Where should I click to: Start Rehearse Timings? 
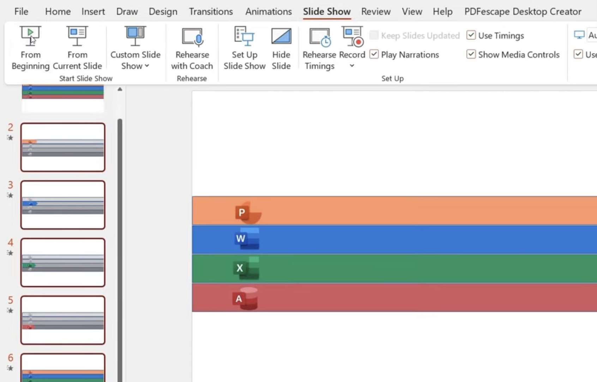click(319, 48)
